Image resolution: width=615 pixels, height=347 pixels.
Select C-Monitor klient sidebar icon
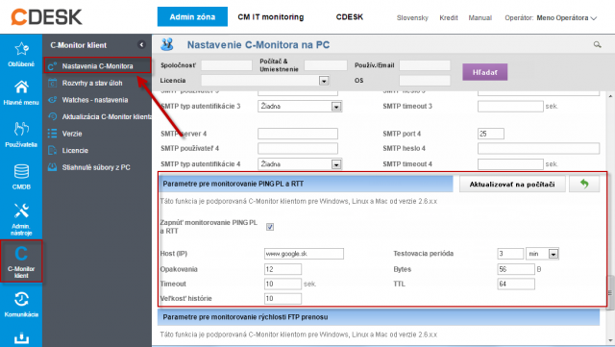click(21, 261)
